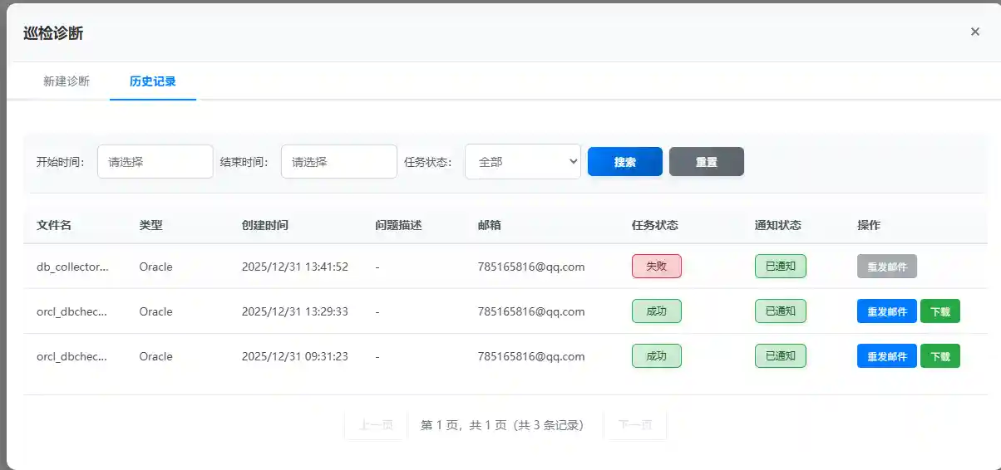Image resolution: width=1001 pixels, height=470 pixels.
Task: Click the 邮箱 column header
Action: 490,225
